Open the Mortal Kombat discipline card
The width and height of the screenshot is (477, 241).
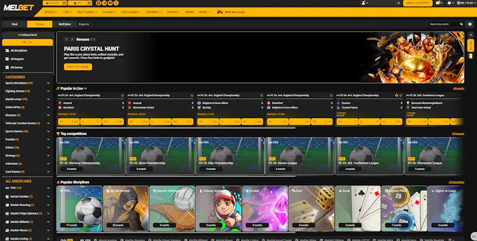(x=126, y=209)
